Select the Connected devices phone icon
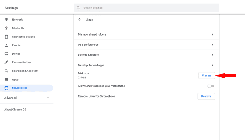 click(x=7, y=37)
